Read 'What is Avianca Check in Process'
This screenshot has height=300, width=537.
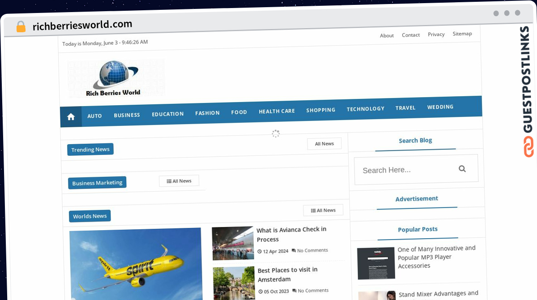[292, 234]
